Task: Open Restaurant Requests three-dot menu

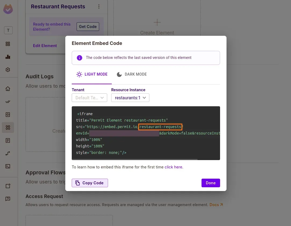Action: click(x=99, y=7)
